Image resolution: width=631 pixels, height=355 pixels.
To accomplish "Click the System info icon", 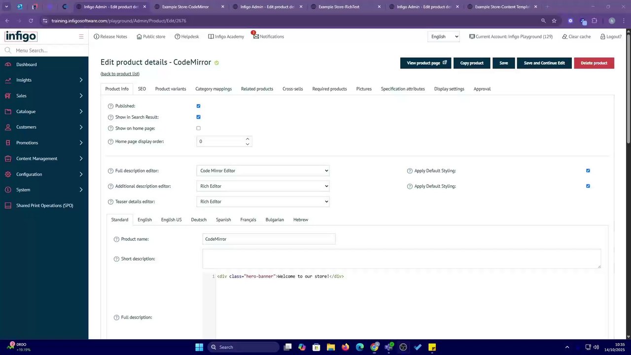I will pos(8,190).
